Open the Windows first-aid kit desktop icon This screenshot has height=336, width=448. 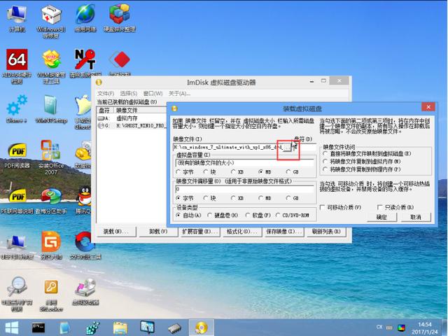click(51, 22)
